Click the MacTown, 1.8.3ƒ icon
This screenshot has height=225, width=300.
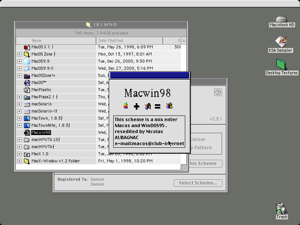point(27,118)
